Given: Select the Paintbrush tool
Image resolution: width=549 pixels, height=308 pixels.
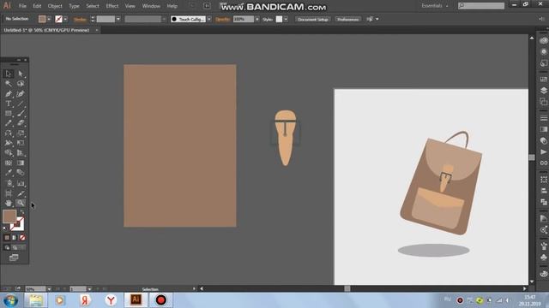Looking at the screenshot, I should 21,114.
